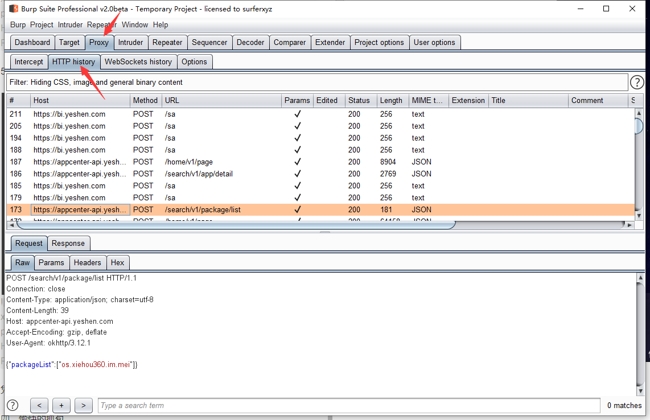This screenshot has height=420, width=650.
Task: Open Project options tab
Action: (379, 42)
